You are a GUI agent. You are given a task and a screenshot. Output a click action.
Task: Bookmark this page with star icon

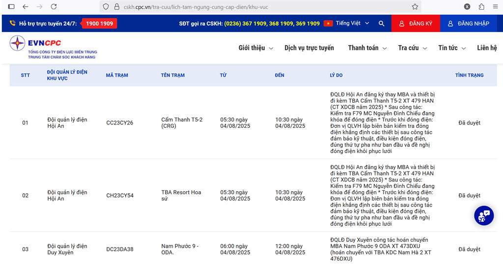pyautogui.click(x=415, y=7)
